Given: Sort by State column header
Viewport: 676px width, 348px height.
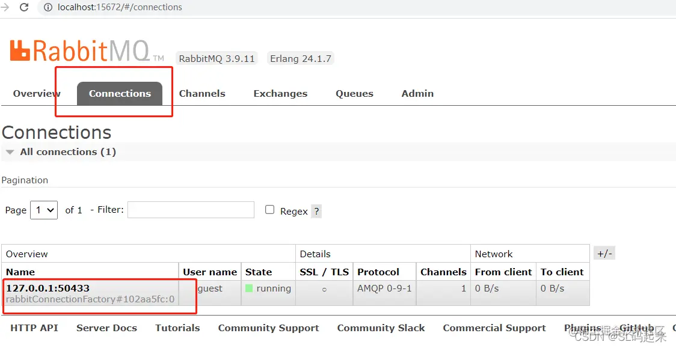Looking at the screenshot, I should point(259,272).
